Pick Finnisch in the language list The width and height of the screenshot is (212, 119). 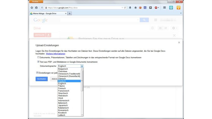(69, 88)
